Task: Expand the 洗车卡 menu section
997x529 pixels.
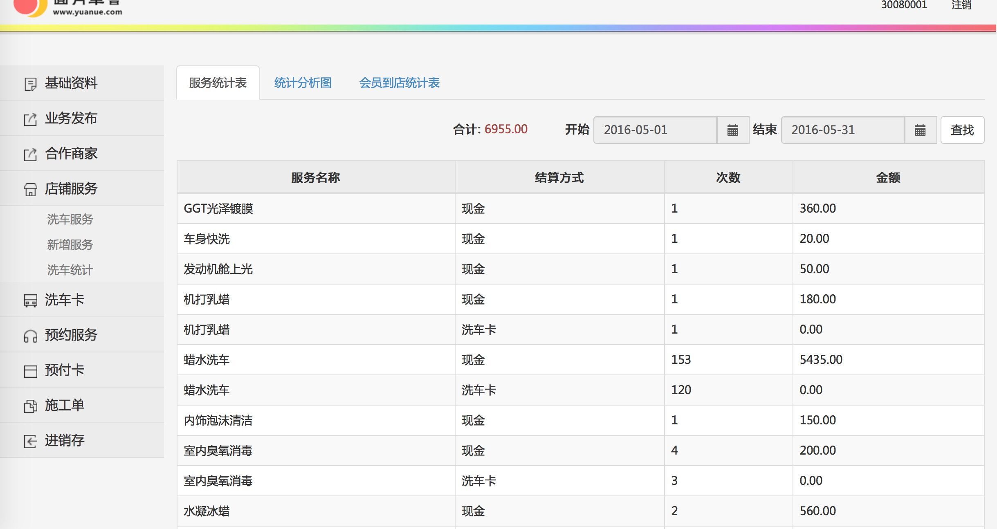Action: tap(82, 300)
